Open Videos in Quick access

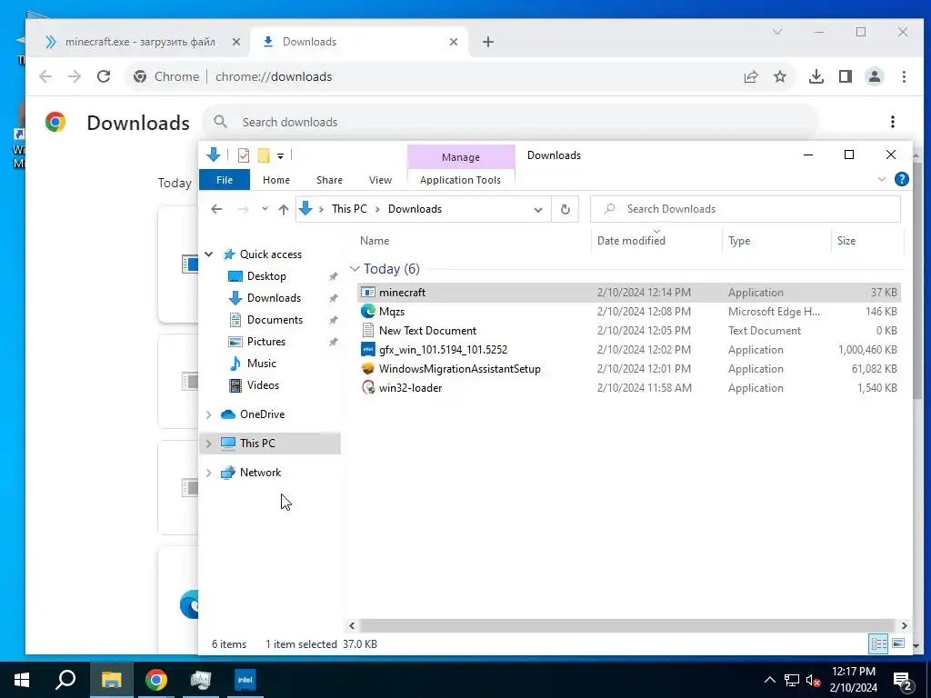(x=263, y=385)
